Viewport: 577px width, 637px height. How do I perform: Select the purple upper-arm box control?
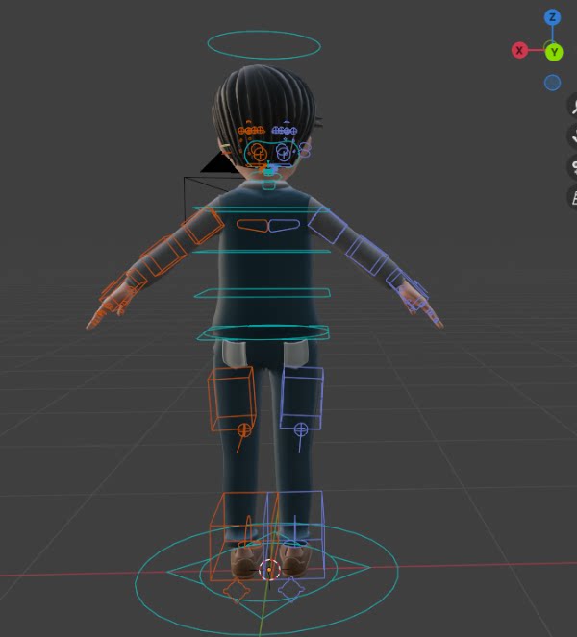(x=327, y=225)
